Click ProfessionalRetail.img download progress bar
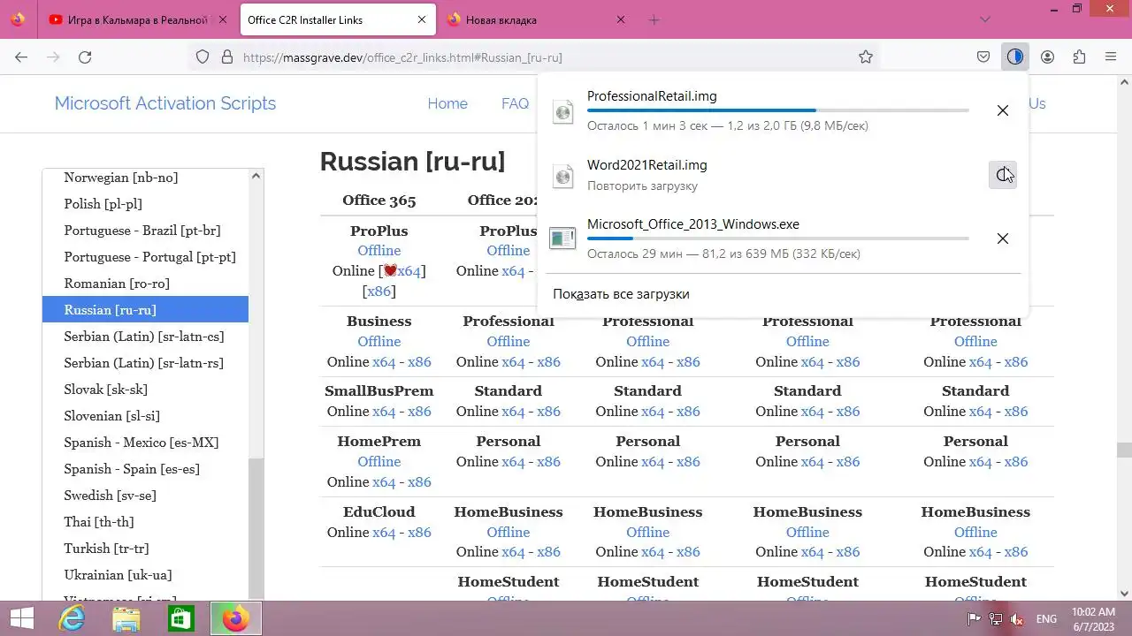This screenshot has width=1132, height=636. (777, 110)
